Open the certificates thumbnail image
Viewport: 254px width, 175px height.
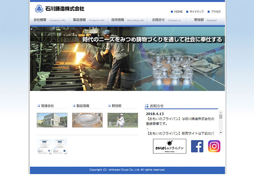(52, 147)
